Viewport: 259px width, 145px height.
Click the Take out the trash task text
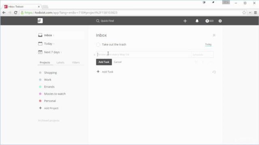(114, 45)
